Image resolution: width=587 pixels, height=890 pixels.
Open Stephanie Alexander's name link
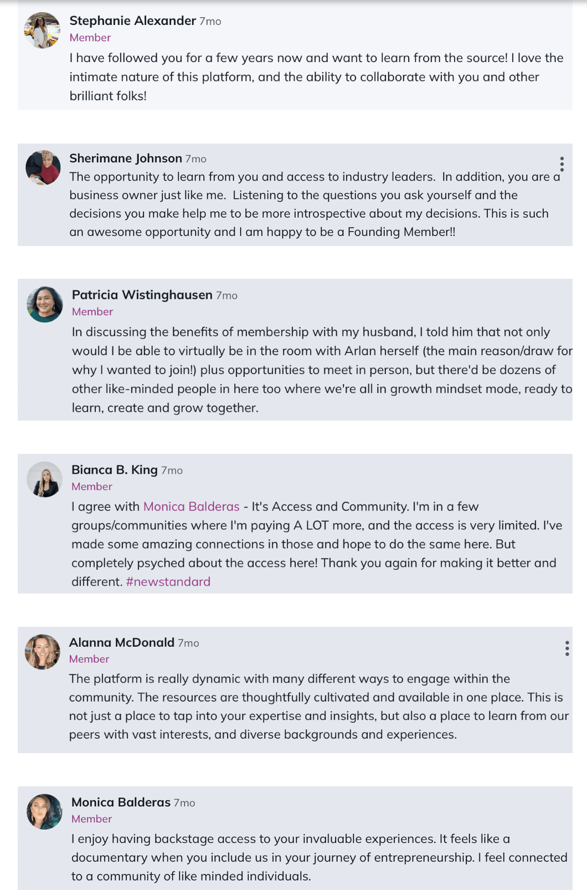click(133, 21)
